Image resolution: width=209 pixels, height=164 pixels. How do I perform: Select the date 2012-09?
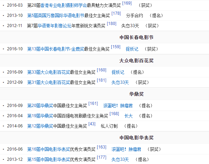coord(15,82)
